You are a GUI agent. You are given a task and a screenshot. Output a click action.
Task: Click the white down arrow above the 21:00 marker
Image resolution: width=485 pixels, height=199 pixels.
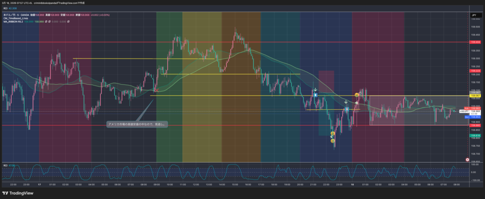315,89
